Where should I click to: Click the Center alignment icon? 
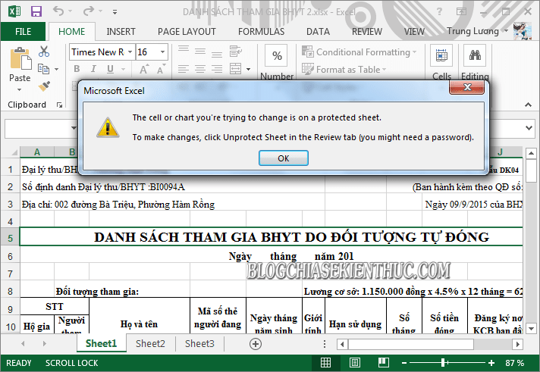coord(200,69)
